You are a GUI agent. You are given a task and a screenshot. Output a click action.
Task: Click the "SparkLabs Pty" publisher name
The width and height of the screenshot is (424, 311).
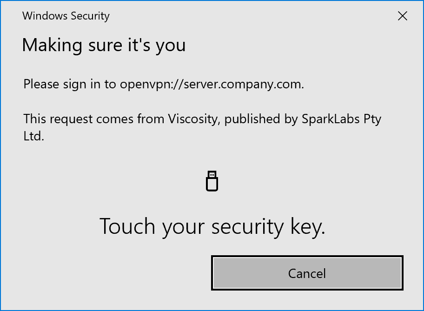pyautogui.click(x=341, y=119)
